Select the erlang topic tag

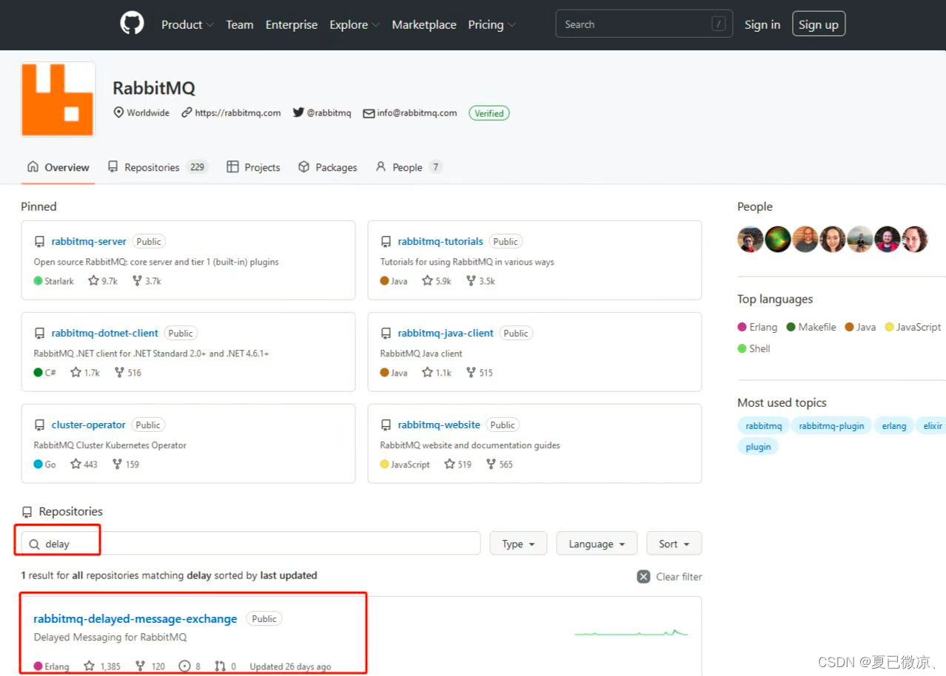point(894,425)
